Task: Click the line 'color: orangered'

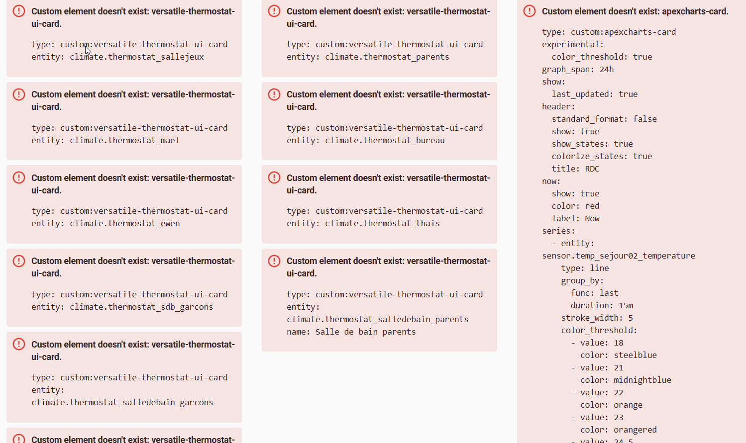Action: tap(619, 430)
